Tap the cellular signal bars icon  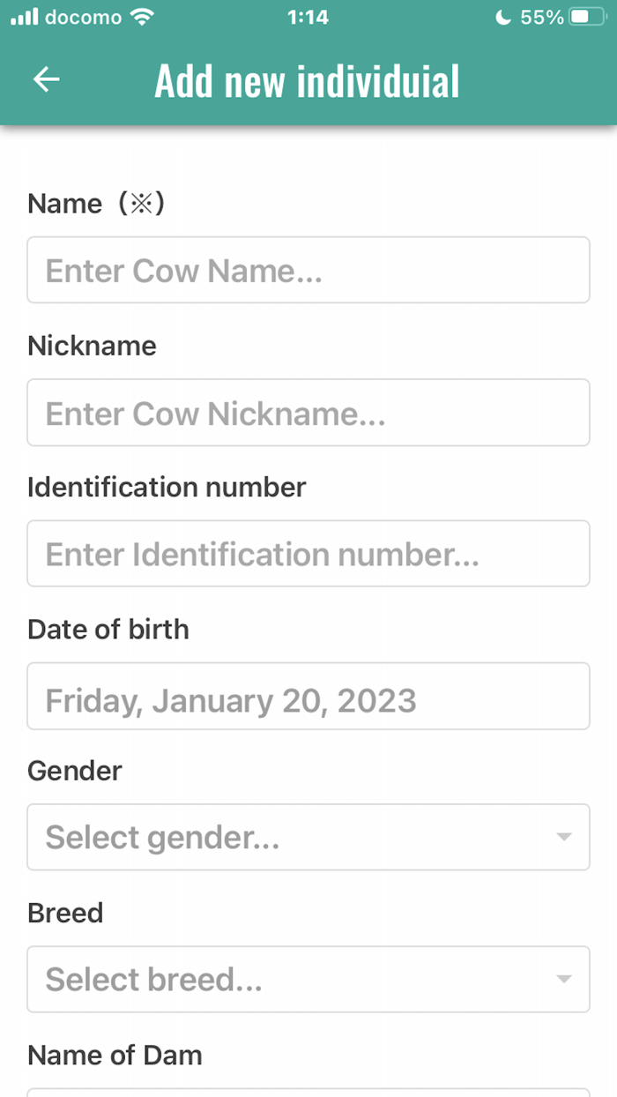pyautogui.click(x=26, y=16)
